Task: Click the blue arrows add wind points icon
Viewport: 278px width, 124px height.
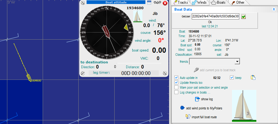Action: tap(183, 108)
